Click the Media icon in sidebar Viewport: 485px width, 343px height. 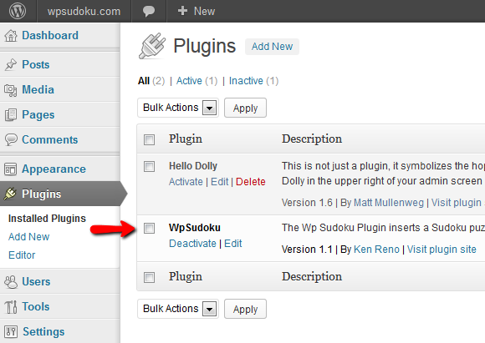coord(11,90)
